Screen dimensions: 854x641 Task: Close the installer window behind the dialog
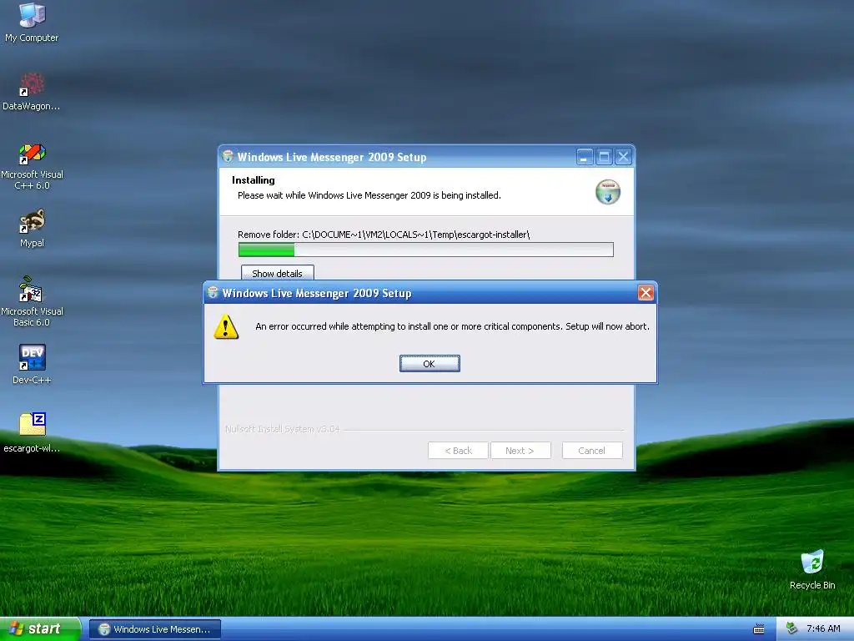623,157
